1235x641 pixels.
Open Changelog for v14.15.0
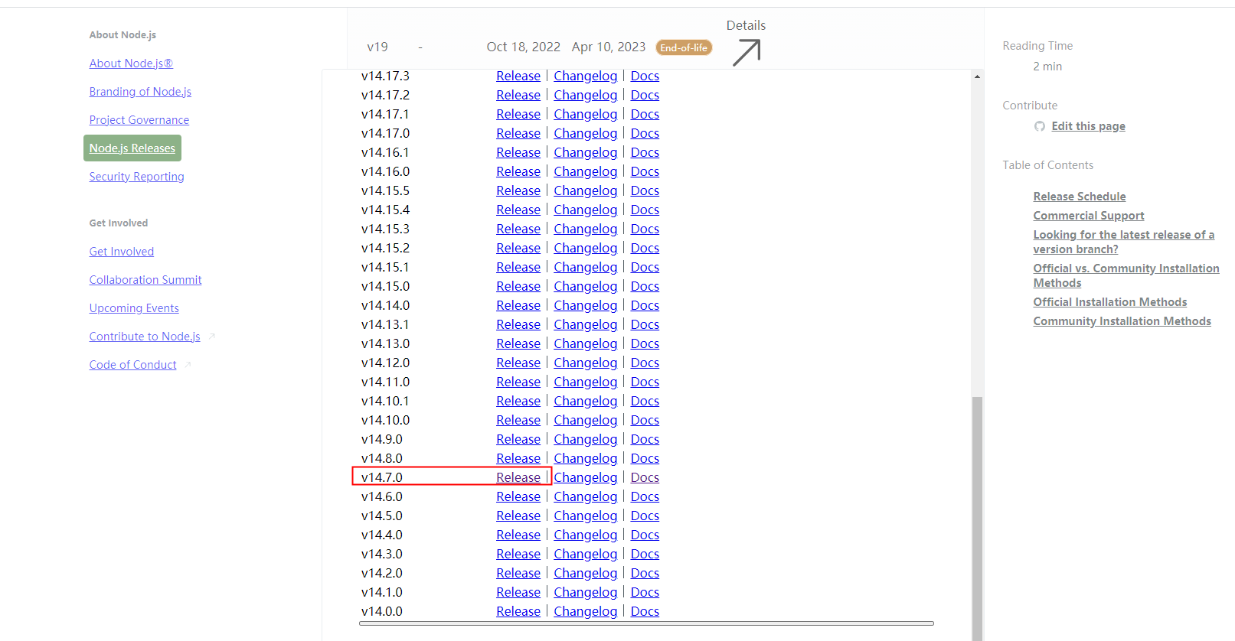585,286
